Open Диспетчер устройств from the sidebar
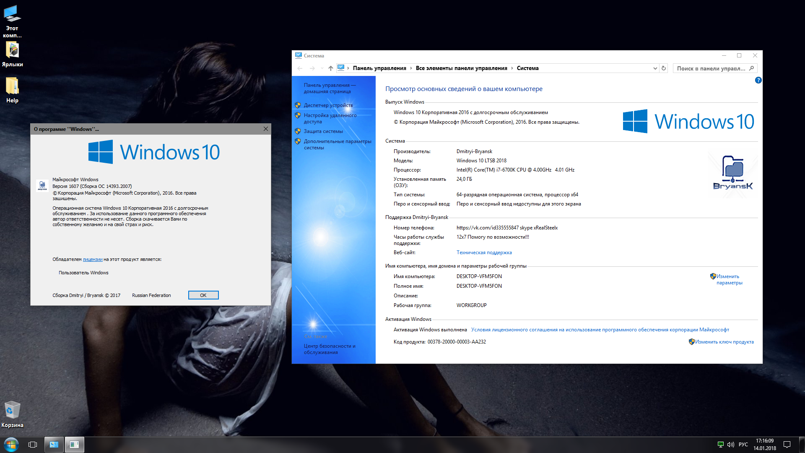Image resolution: width=805 pixels, height=453 pixels. (x=328, y=105)
